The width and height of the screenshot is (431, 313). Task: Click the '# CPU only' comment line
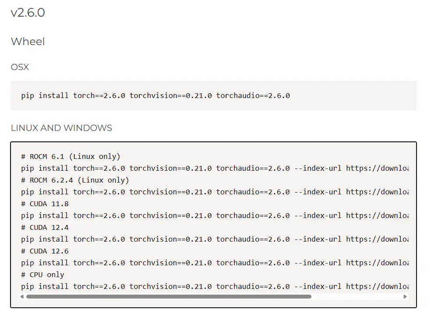(42, 274)
